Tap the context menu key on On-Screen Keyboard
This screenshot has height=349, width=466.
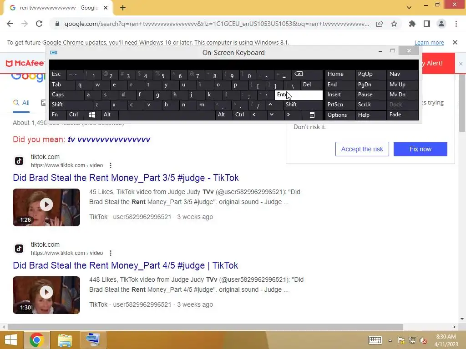312,115
